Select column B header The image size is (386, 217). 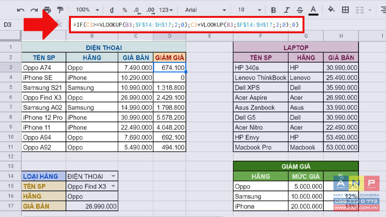point(92,36)
